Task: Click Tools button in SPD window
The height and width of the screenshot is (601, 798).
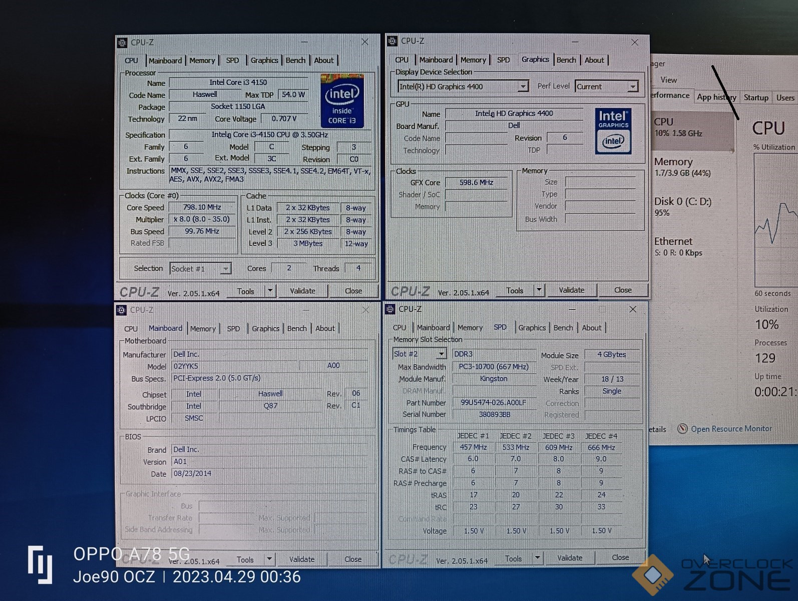Action: tap(513, 558)
